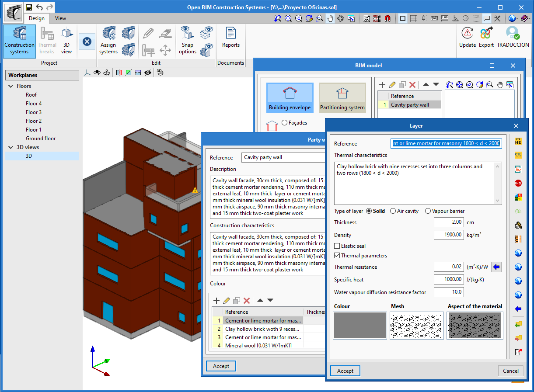Toggle Building envelope in BIM model window
This screenshot has width=534, height=392.
click(290, 98)
